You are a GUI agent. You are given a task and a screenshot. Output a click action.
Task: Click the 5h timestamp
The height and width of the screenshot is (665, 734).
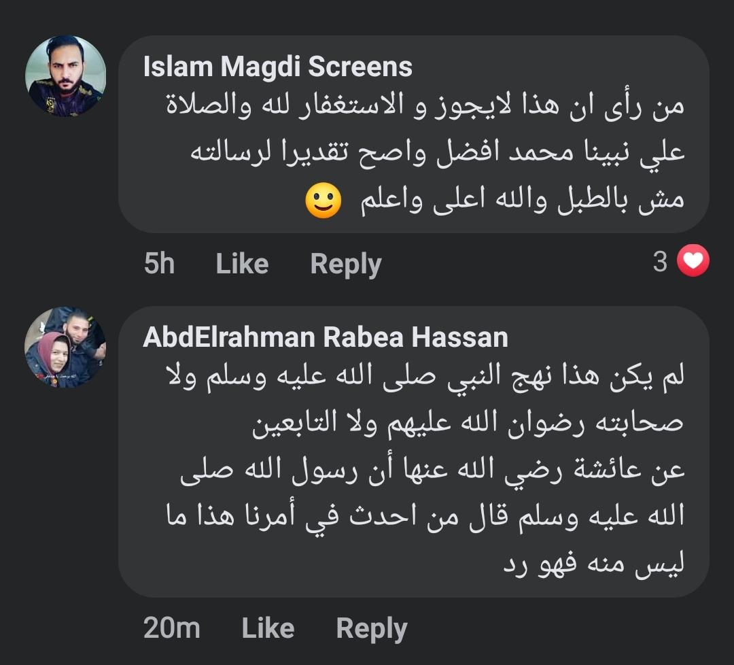click(x=159, y=264)
